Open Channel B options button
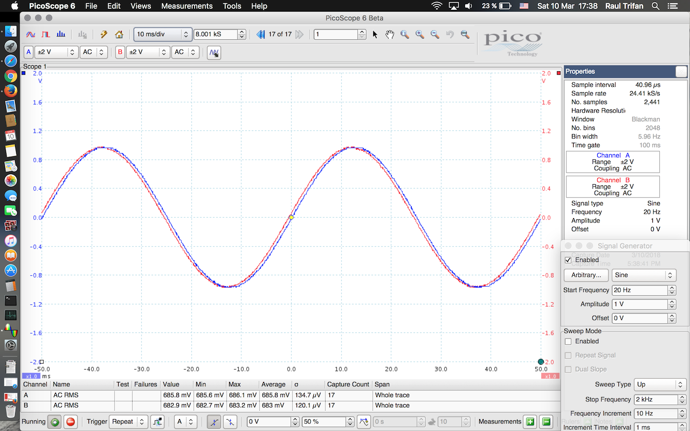The image size is (690, 431). pyautogui.click(x=120, y=52)
